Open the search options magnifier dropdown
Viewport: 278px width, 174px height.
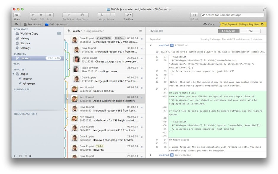point(203,15)
